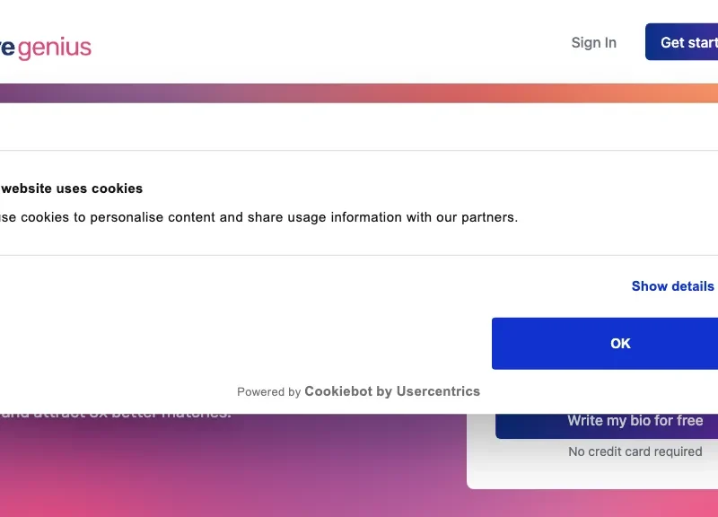Expand Show details in the cookie dialog

(672, 286)
